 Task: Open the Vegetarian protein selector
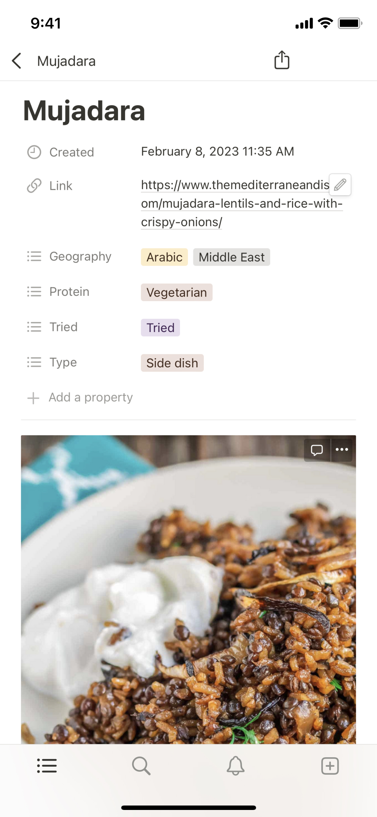pos(177,292)
